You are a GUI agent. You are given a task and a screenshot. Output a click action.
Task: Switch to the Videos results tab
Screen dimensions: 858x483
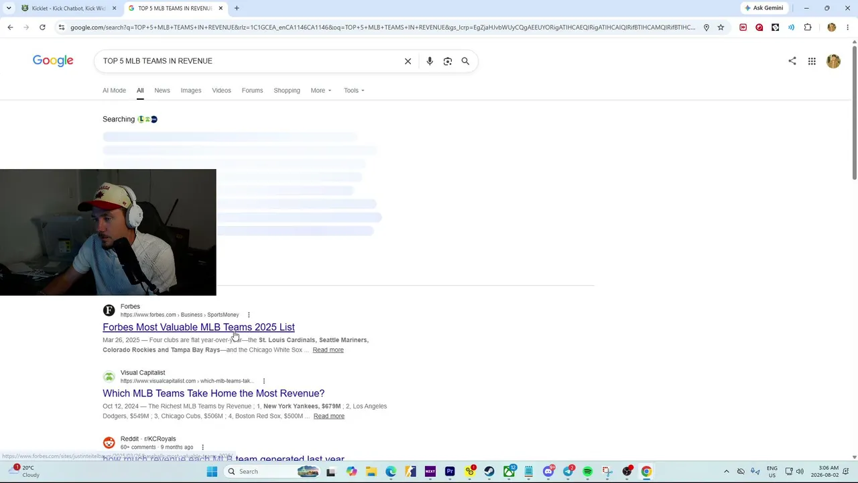221,91
